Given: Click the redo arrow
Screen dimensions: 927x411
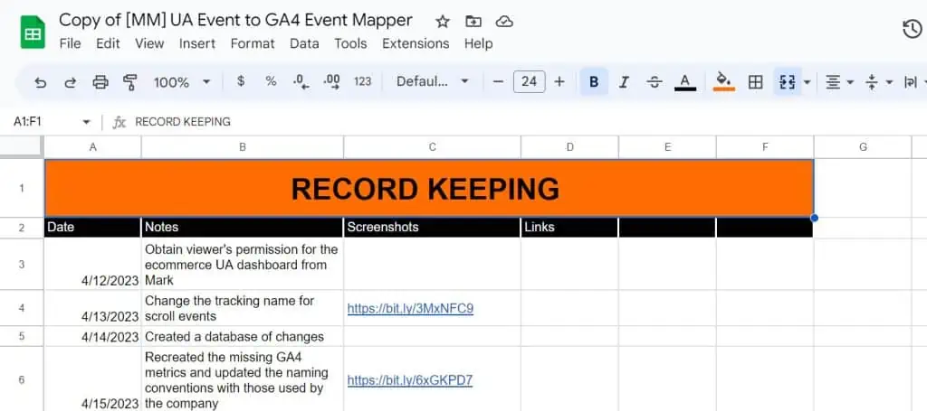Looking at the screenshot, I should (x=71, y=82).
